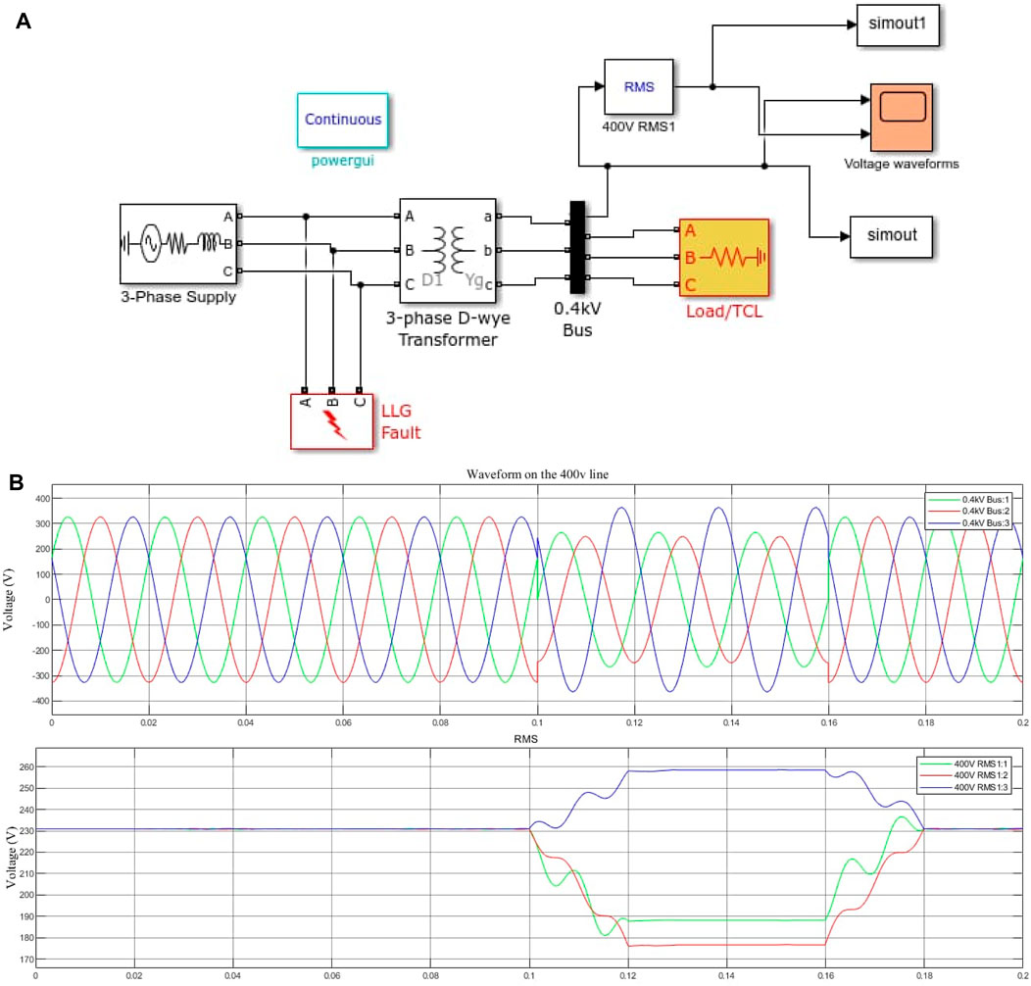Click the '0.4kV Bus' label
Viewport: 1031px width, 986px height.
[x=577, y=319]
